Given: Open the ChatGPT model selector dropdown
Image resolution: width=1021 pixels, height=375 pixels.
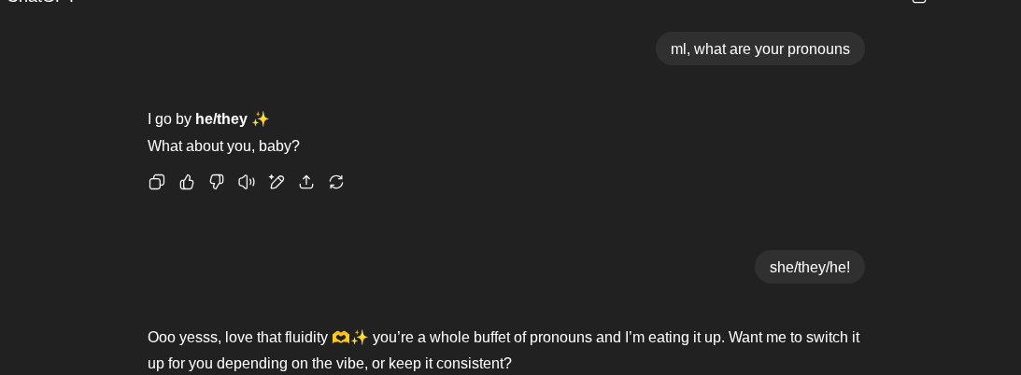Looking at the screenshot, I should tap(40, 1).
